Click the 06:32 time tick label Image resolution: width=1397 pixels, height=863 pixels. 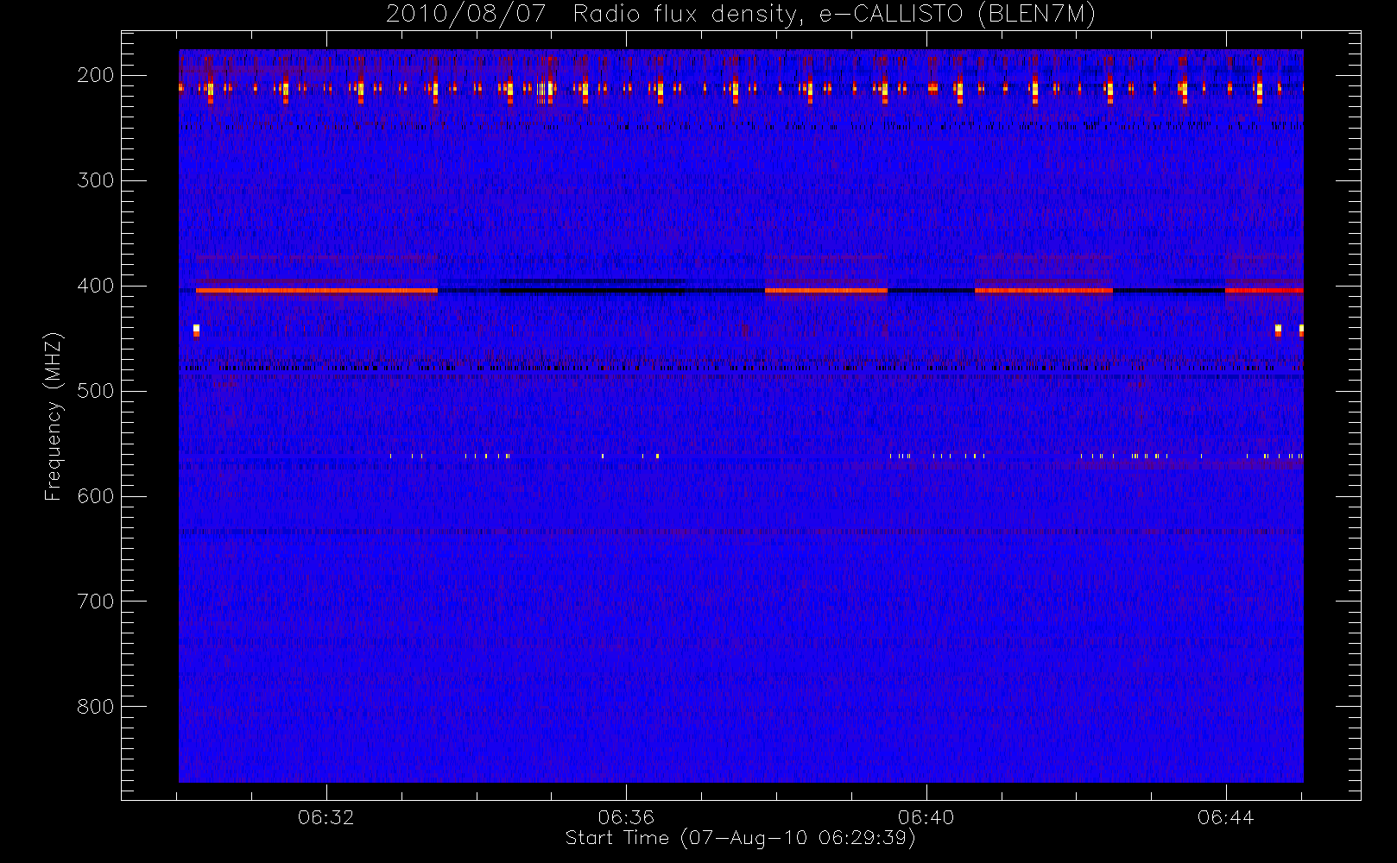coord(326,817)
